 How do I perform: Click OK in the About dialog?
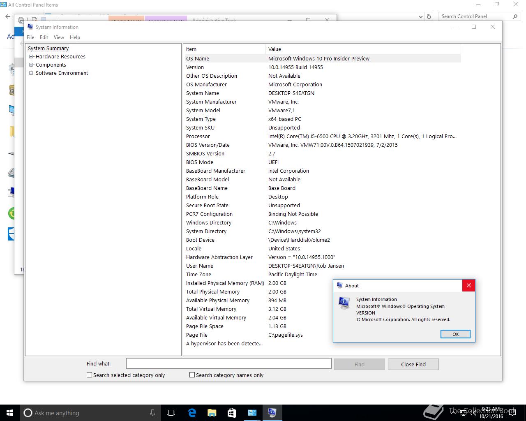455,334
